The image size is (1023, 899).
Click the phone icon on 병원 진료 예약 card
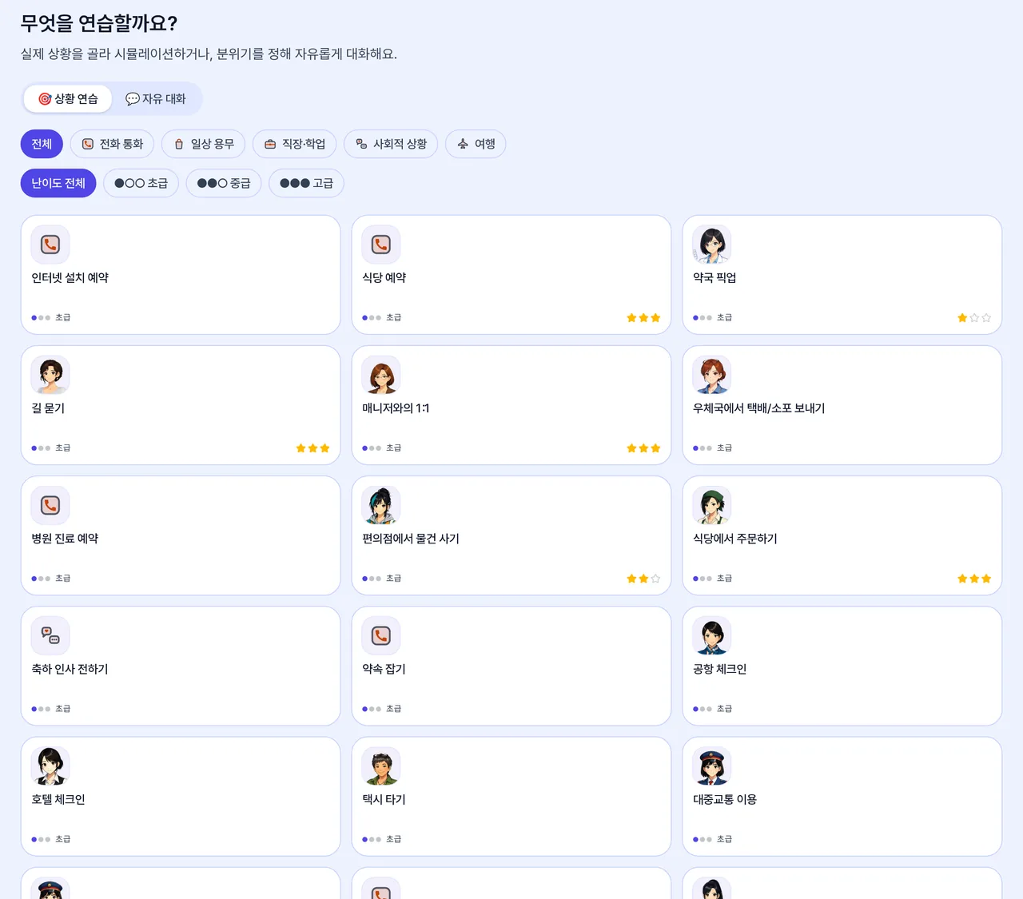50,505
